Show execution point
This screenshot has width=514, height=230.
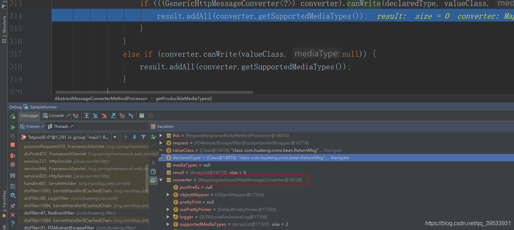coord(76,116)
